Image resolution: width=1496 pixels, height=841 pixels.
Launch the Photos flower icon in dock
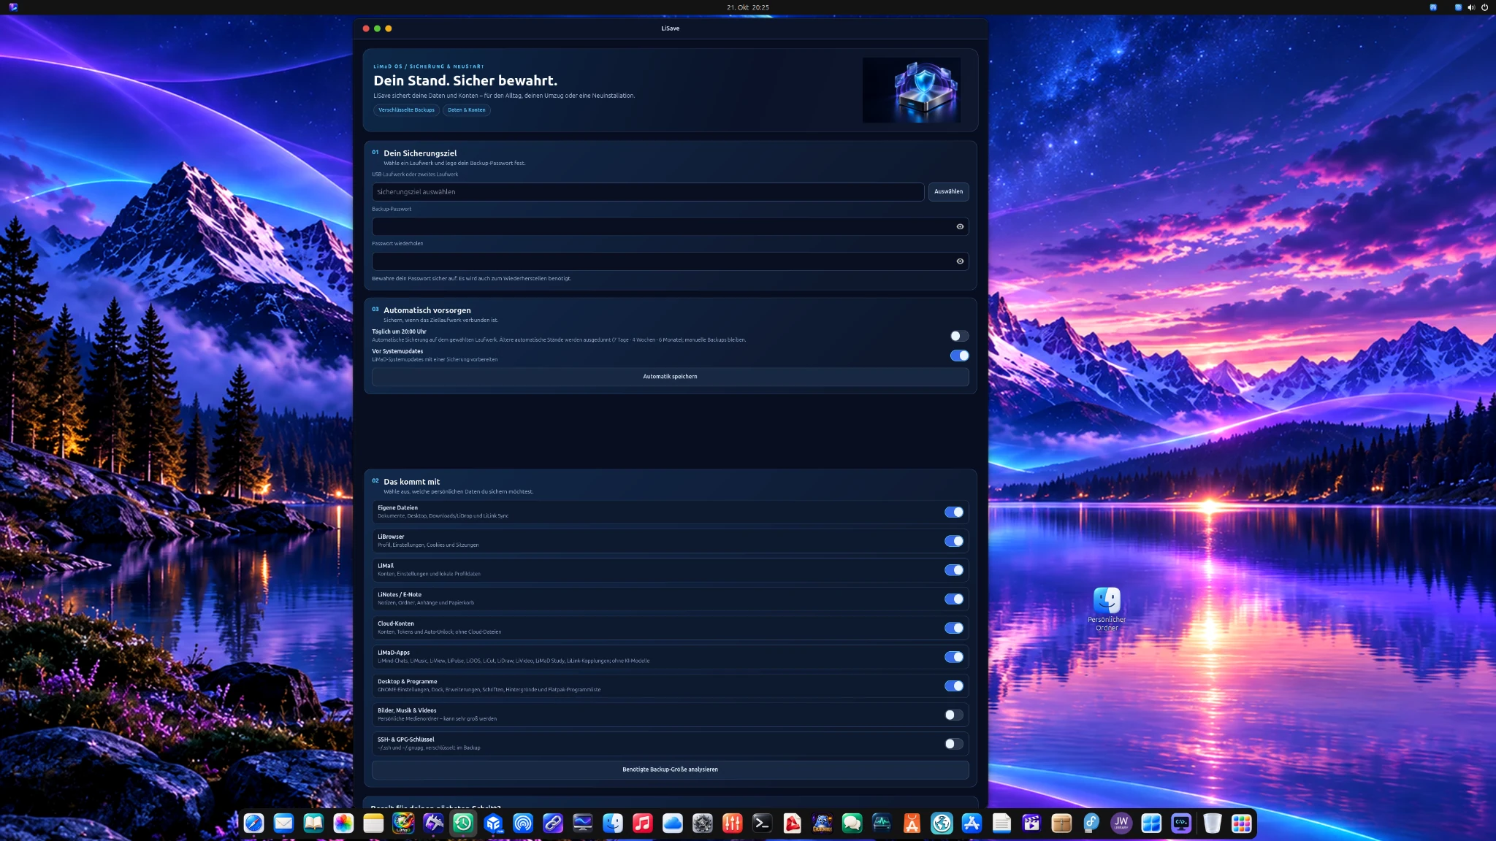tap(343, 823)
